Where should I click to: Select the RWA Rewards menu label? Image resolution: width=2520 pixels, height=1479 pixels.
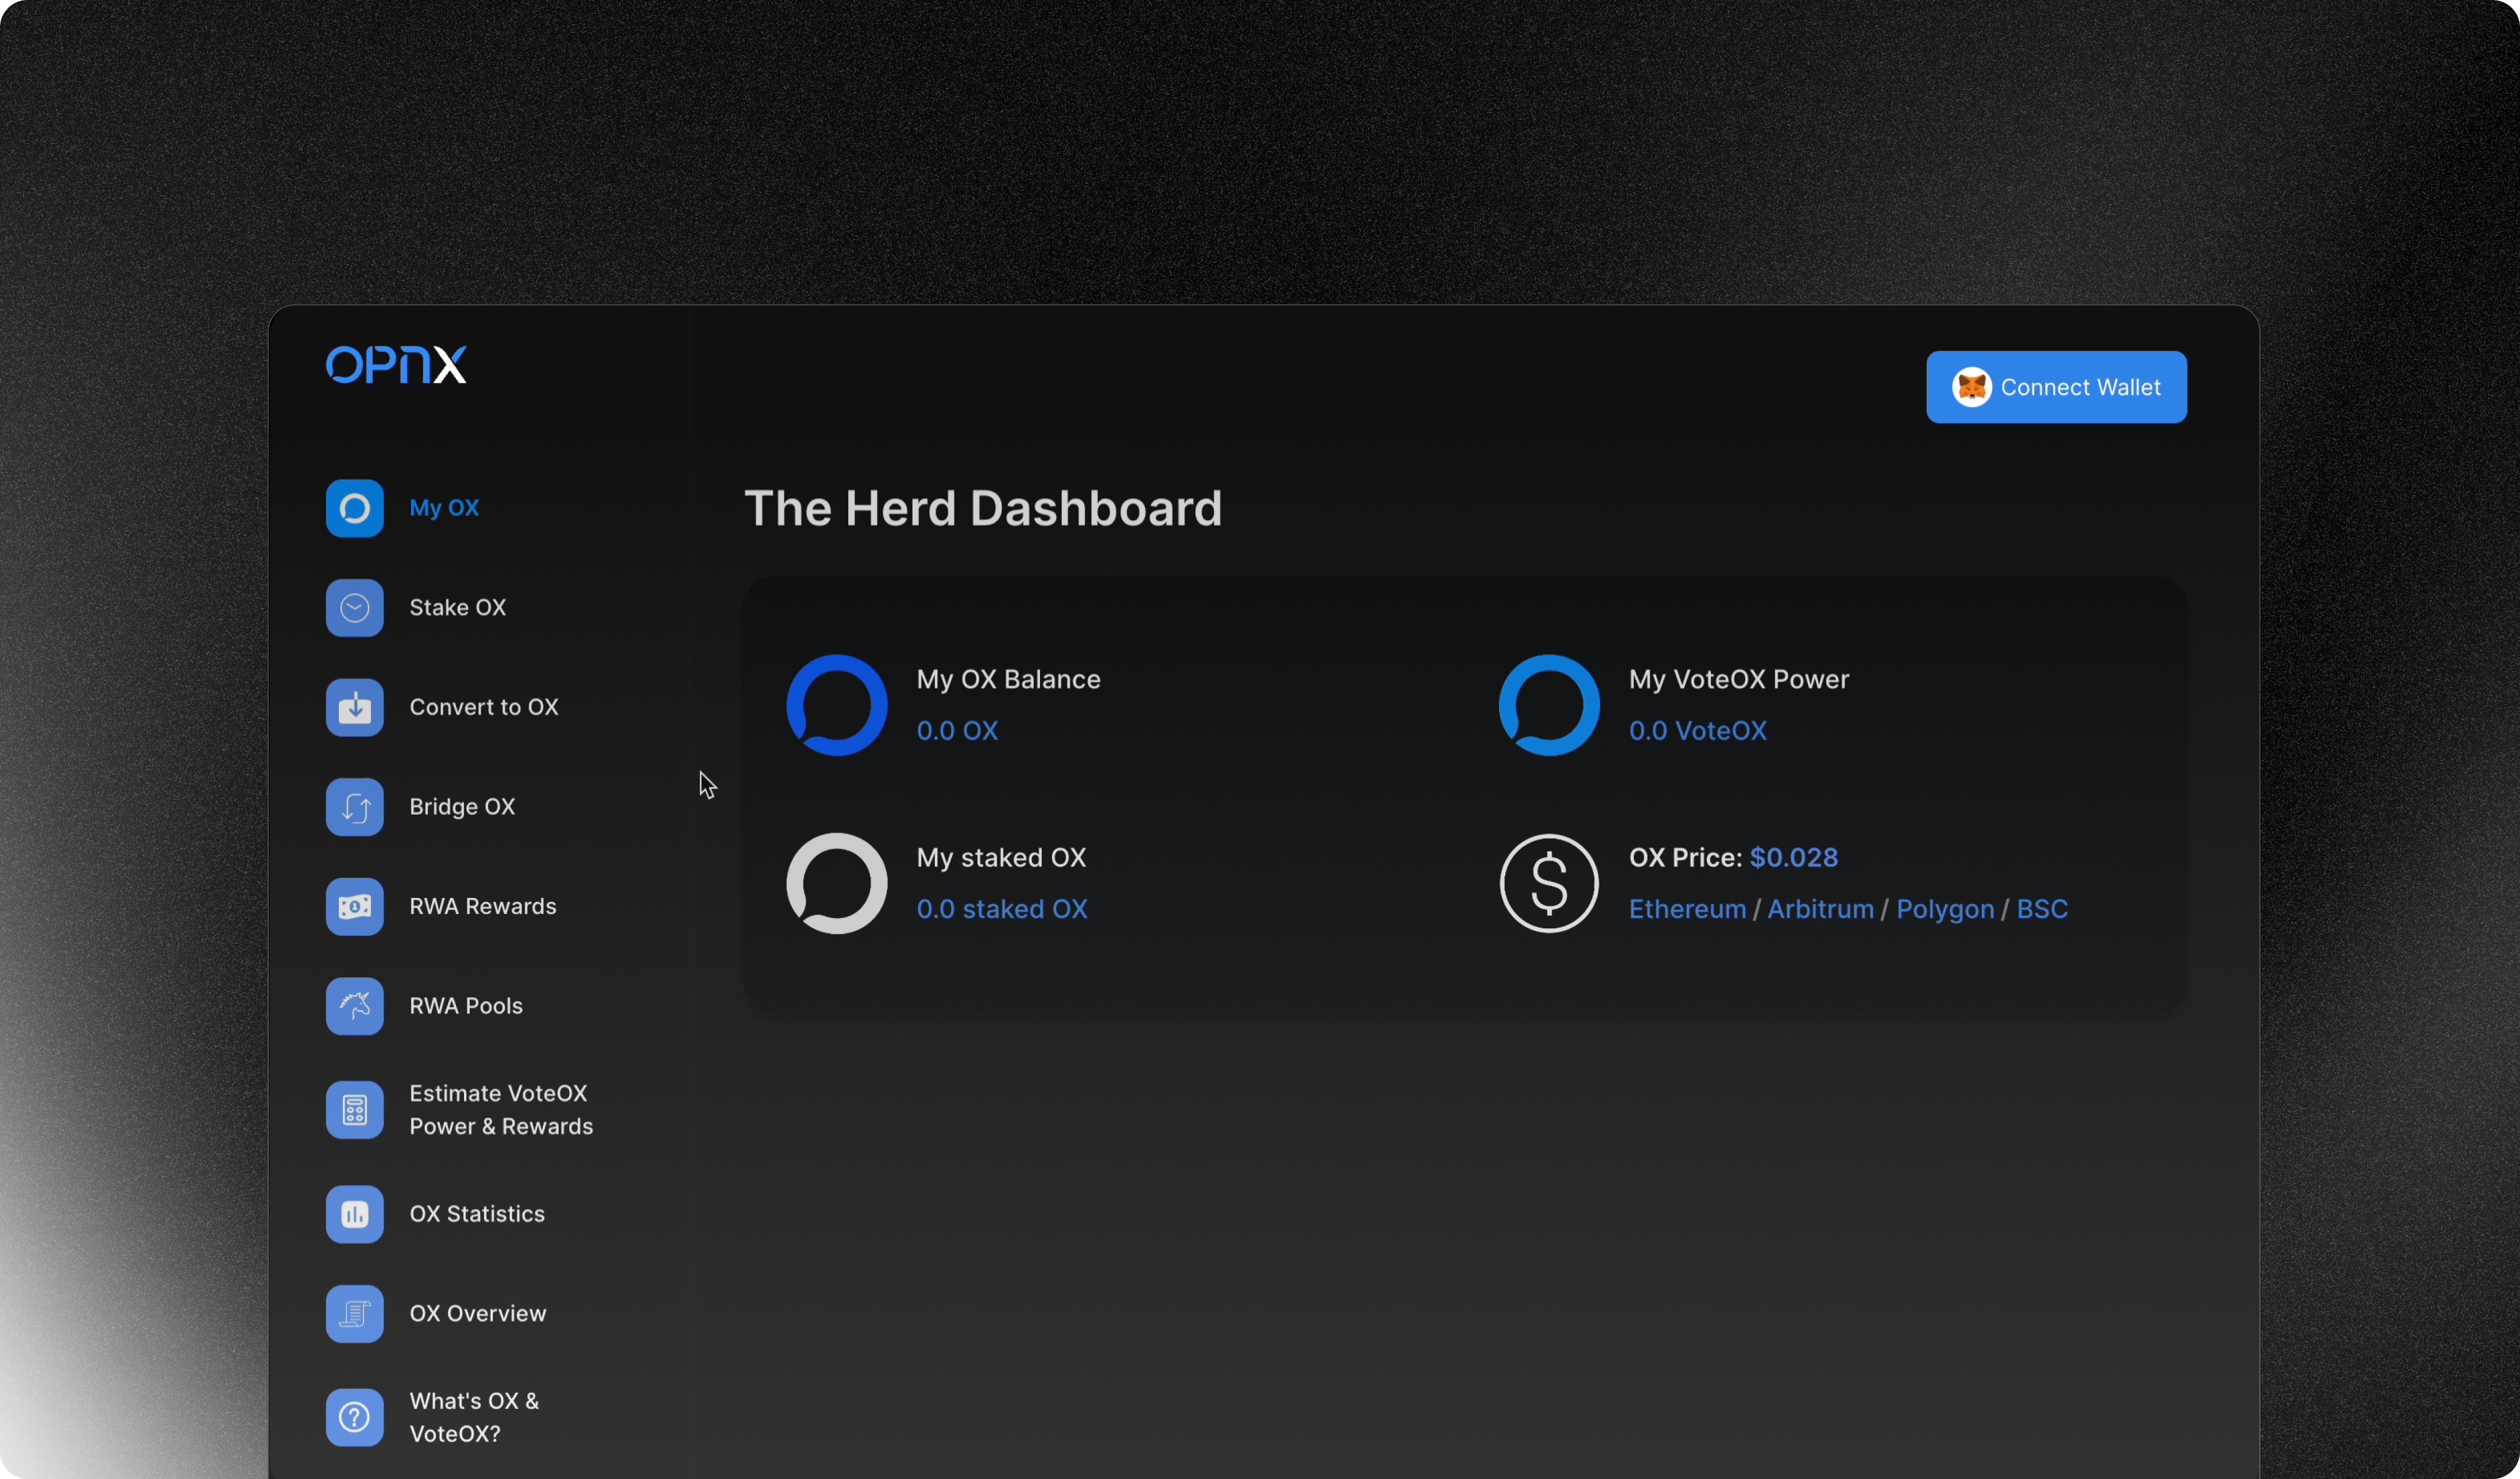(482, 906)
